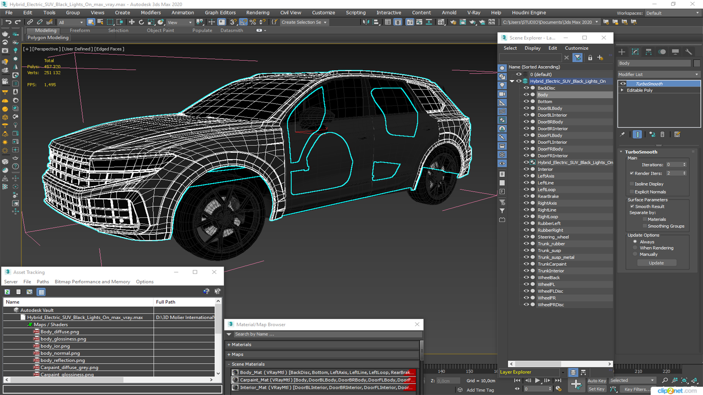The width and height of the screenshot is (703, 395).
Task: Click Scene Explorer lock selection icon
Action: tap(590, 58)
